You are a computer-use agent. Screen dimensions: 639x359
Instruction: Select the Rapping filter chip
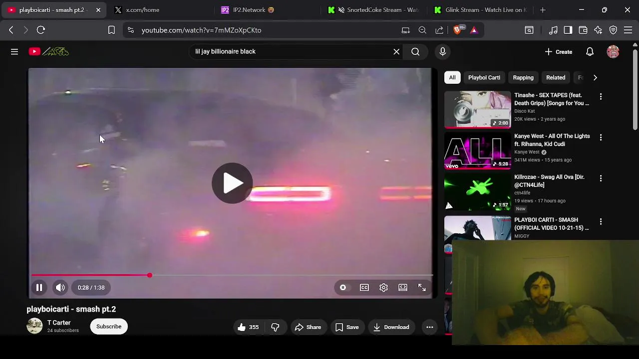523,77
